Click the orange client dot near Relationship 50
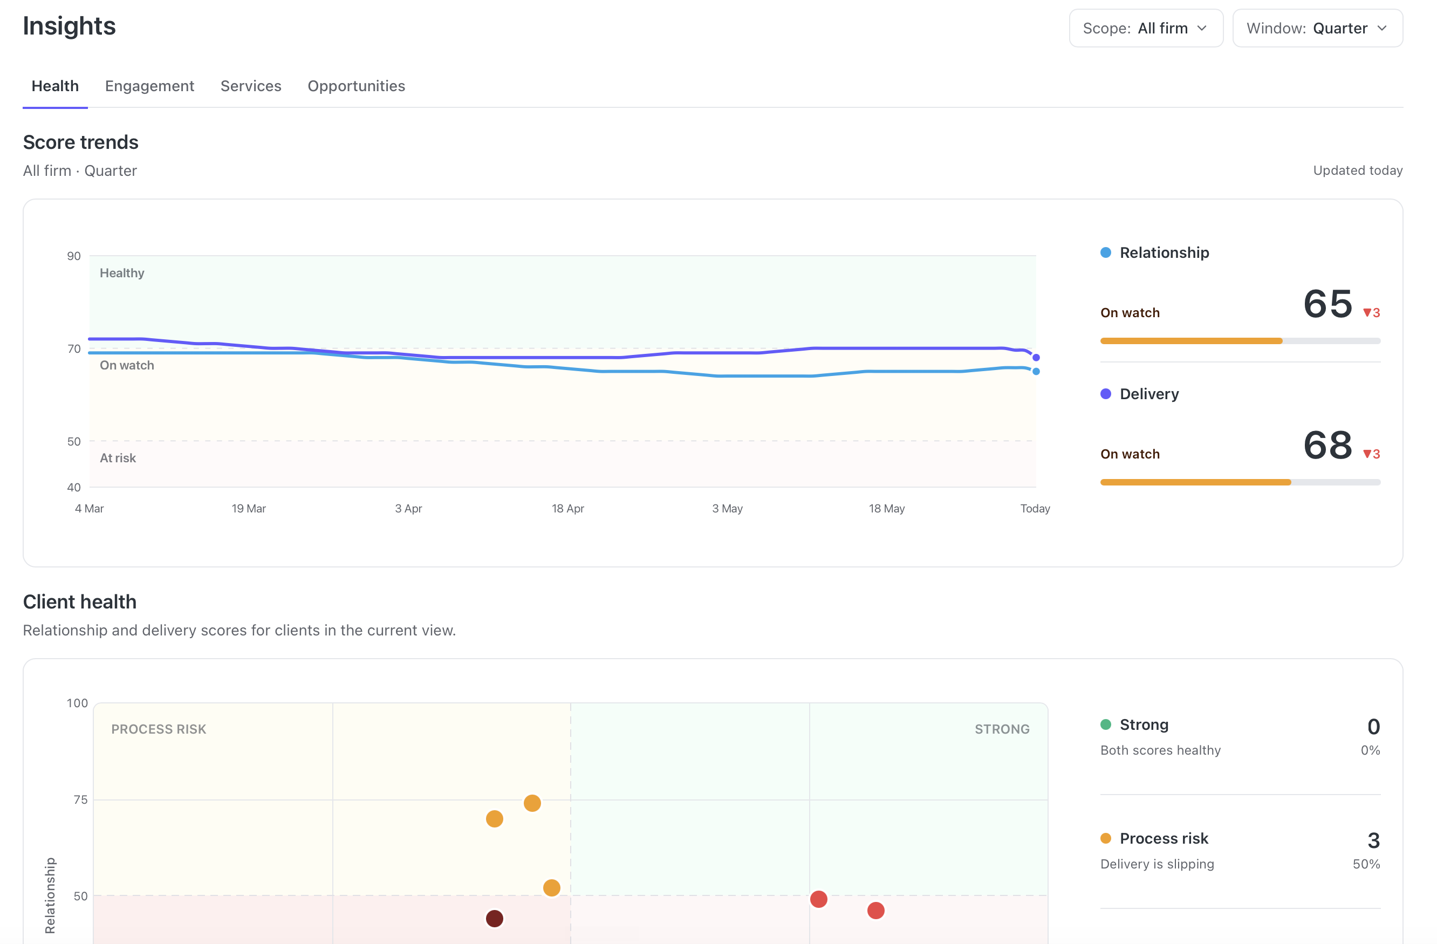Viewport: 1437px width, 944px height. click(x=551, y=888)
